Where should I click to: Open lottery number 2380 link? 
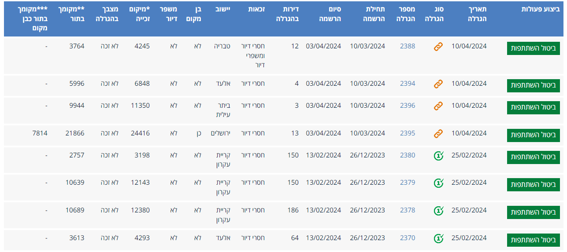408,155
